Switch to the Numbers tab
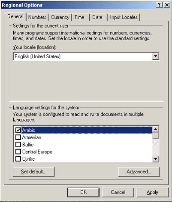 37,17
